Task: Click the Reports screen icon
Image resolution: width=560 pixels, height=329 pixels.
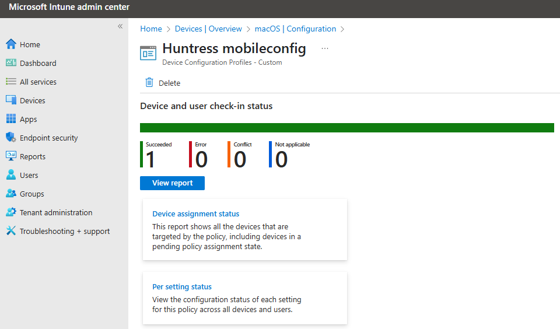Action: (x=11, y=156)
